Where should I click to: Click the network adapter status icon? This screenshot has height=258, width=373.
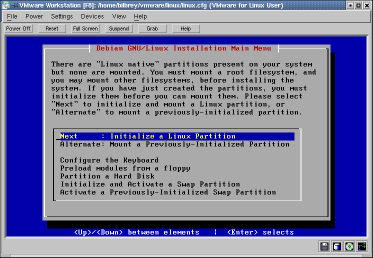362,246
